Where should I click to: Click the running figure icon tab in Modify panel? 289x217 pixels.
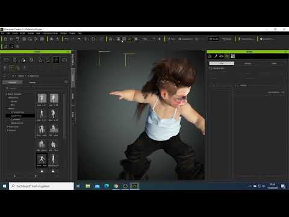click(x=216, y=56)
